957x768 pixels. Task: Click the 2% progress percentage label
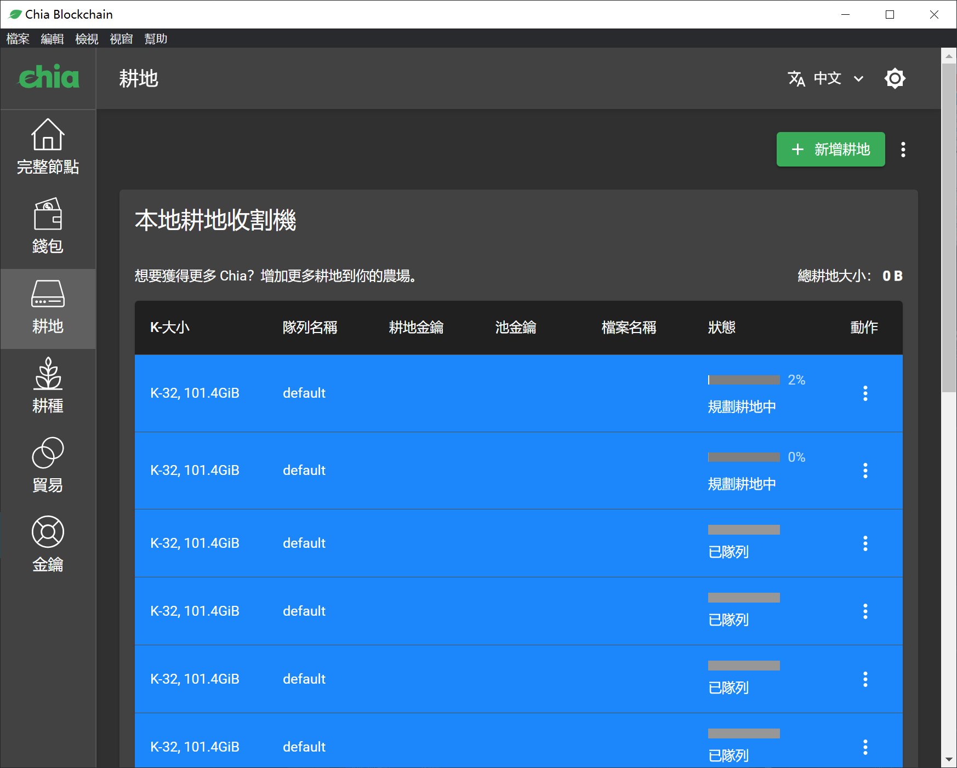[x=796, y=380]
